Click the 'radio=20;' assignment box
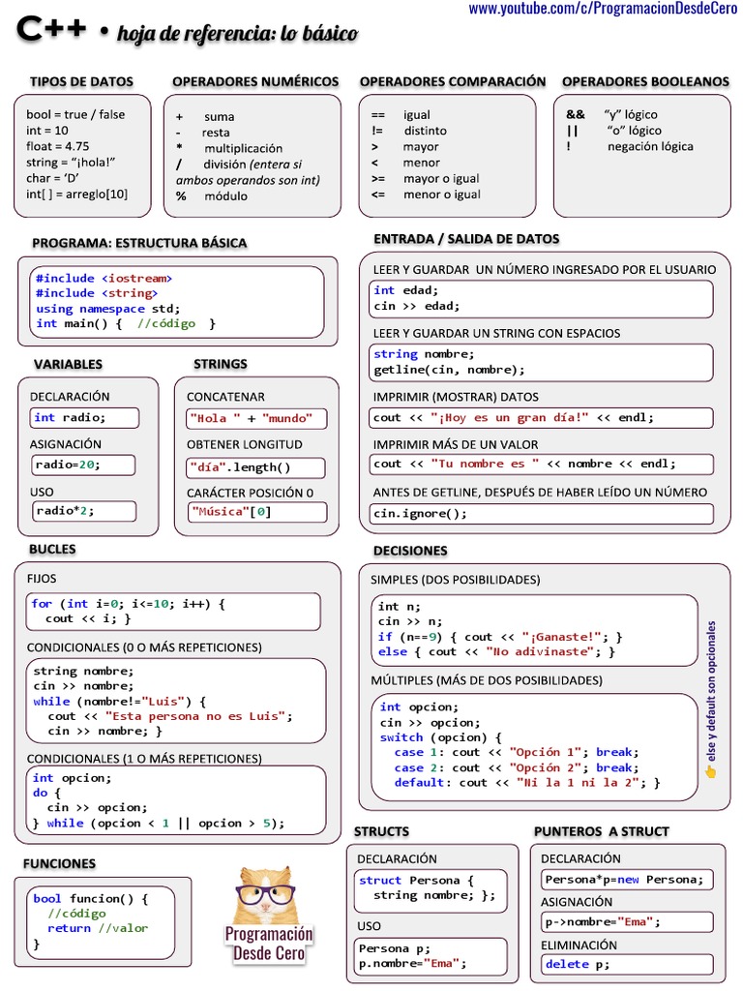This screenshot has width=743, height=991. 83,465
